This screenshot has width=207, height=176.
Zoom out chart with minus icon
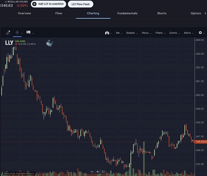click(x=92, y=171)
